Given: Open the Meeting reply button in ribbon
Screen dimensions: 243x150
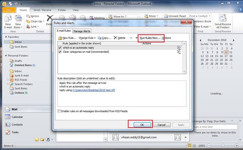Looking at the screenshot, I should point(97,18).
